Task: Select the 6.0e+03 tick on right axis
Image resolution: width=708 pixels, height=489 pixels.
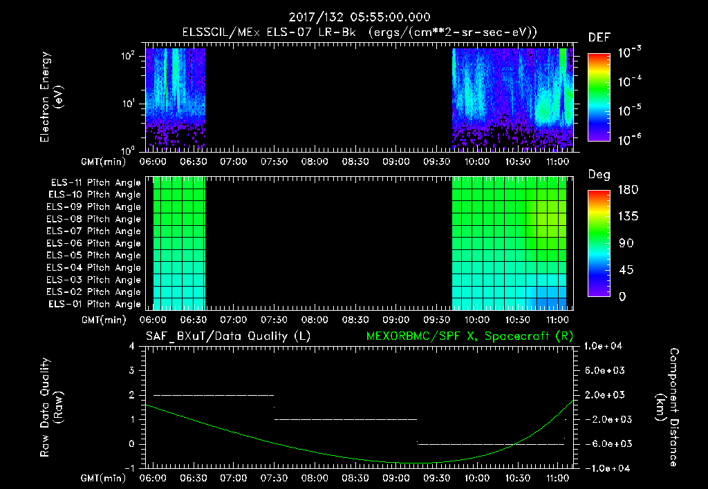Action: click(x=605, y=370)
